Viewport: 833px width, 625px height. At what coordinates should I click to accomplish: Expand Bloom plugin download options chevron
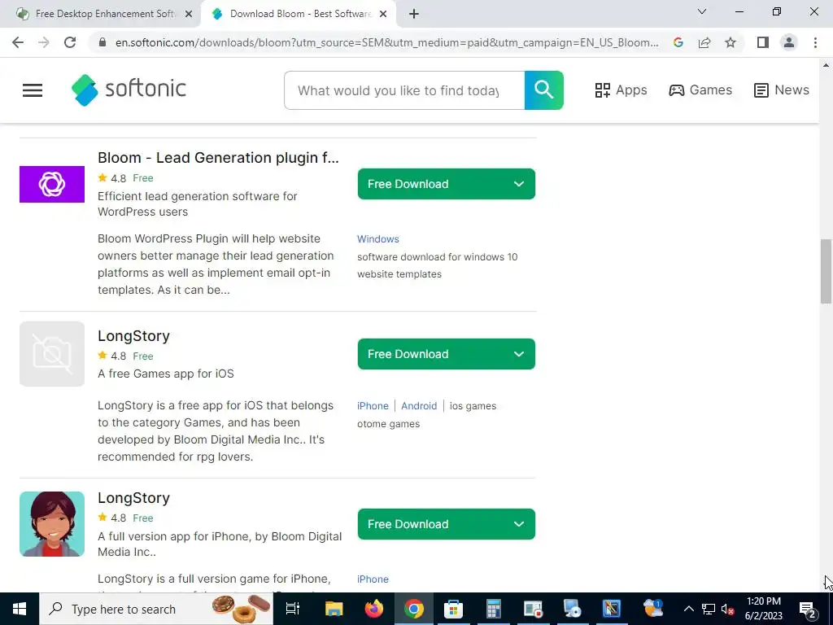(x=519, y=184)
